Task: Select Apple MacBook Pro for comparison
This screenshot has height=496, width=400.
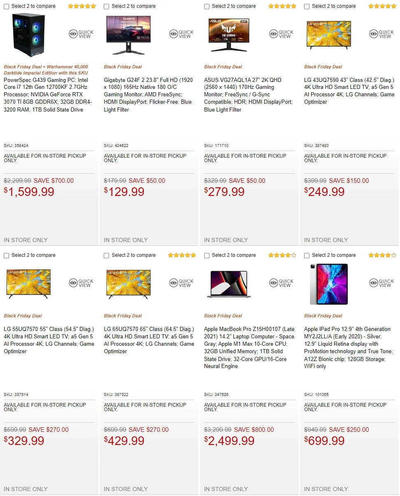Action: pos(207,256)
